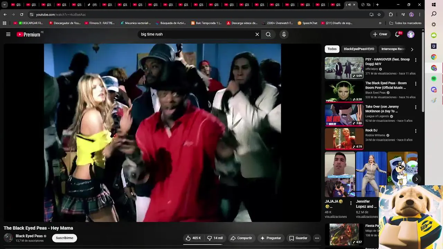Viewport: 443px width, 249px height.
Task: Save video with Guardar button
Action: (298, 238)
